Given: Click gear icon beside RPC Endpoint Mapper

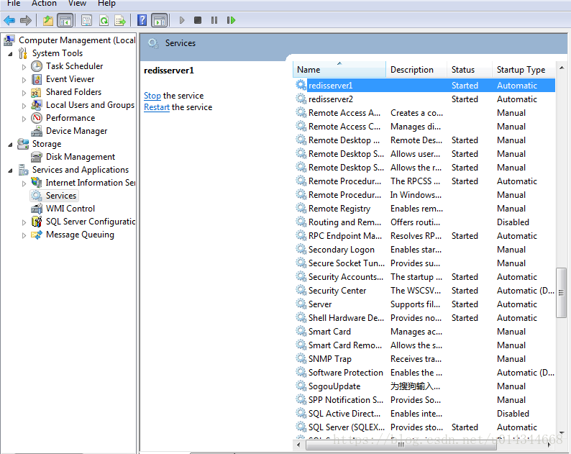Looking at the screenshot, I should click(x=301, y=235).
